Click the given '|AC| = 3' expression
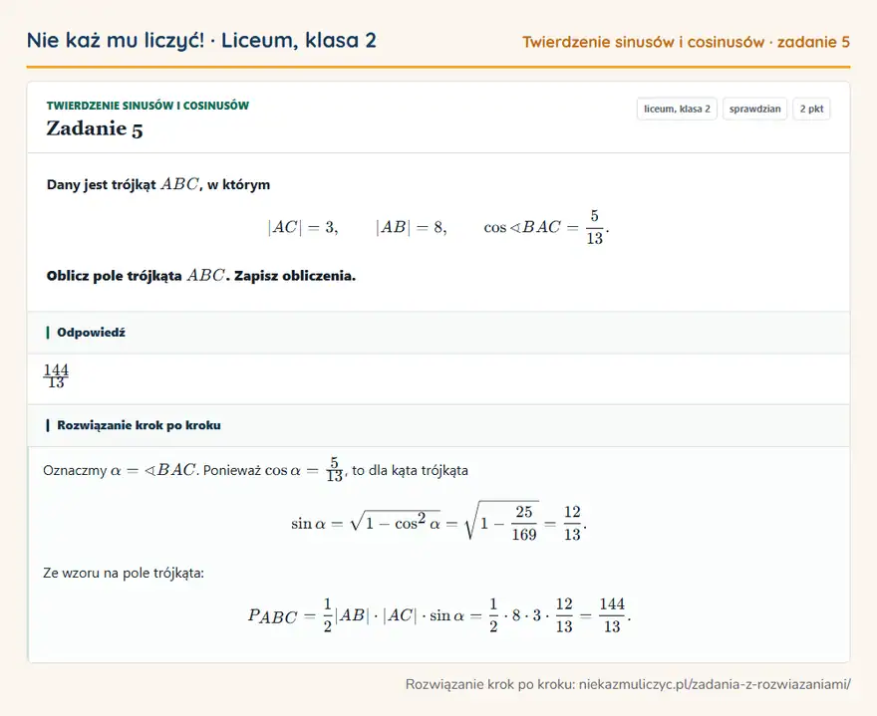The height and width of the screenshot is (716, 877). (x=303, y=227)
